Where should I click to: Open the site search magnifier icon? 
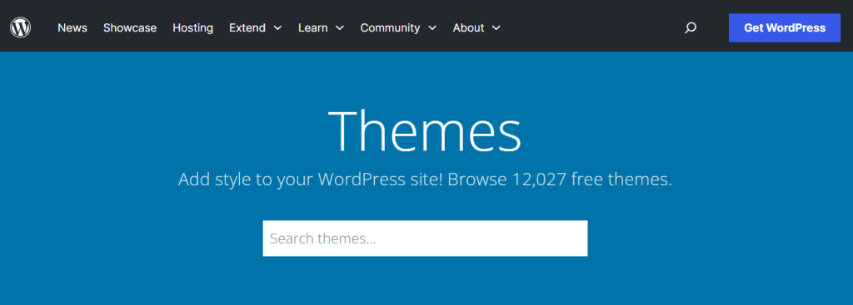(691, 27)
